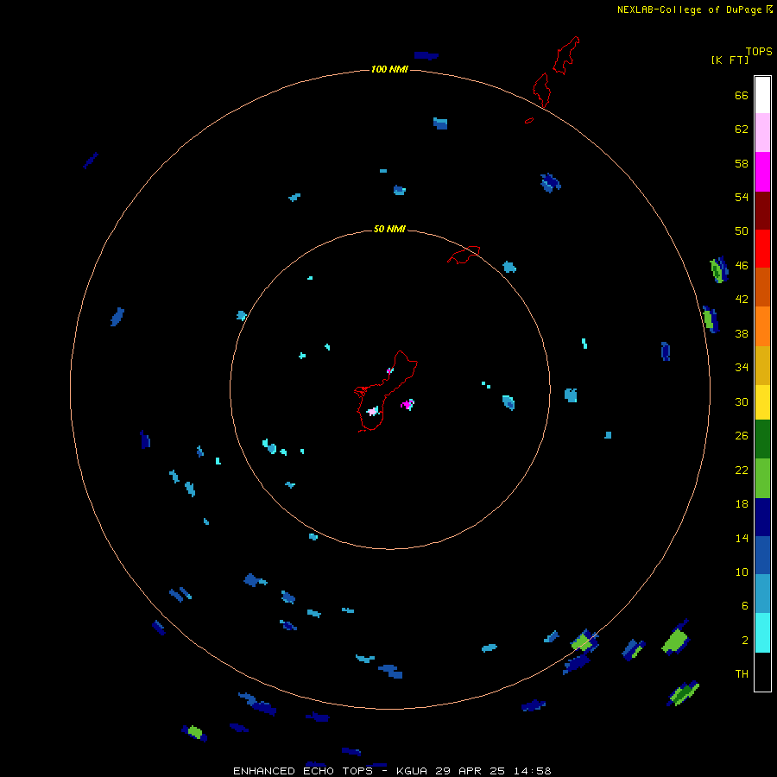Click the light pink legend swatch
The height and width of the screenshot is (777, 777).
[x=762, y=133]
